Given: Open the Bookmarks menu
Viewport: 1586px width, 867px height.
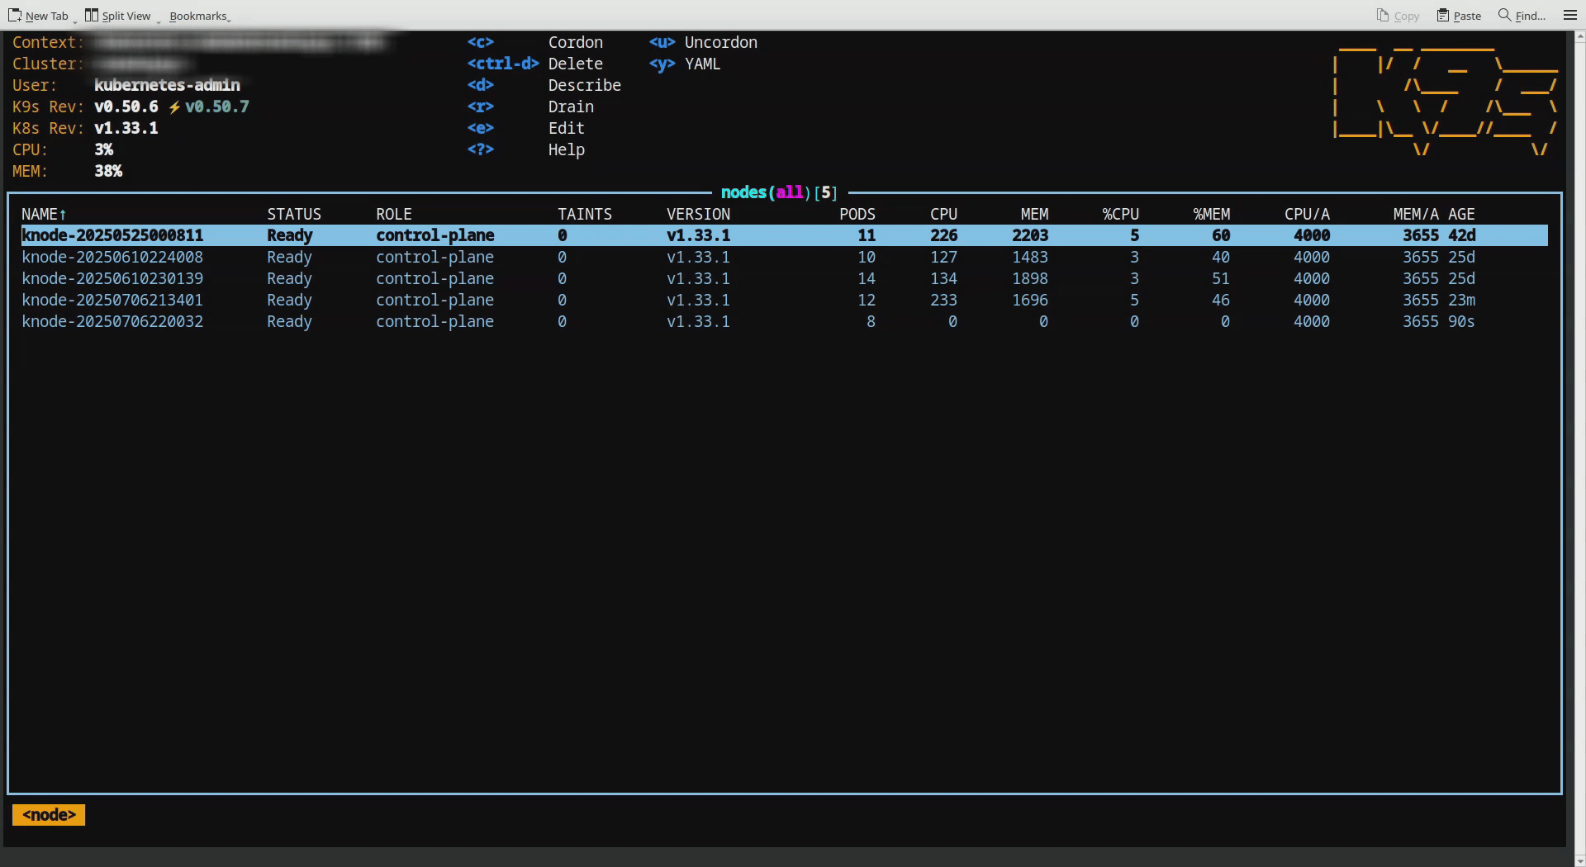Looking at the screenshot, I should (199, 16).
